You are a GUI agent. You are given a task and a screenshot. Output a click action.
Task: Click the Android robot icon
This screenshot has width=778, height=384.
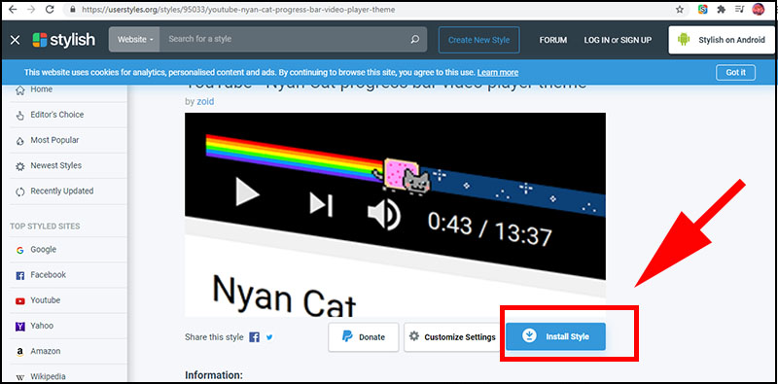[x=684, y=40]
